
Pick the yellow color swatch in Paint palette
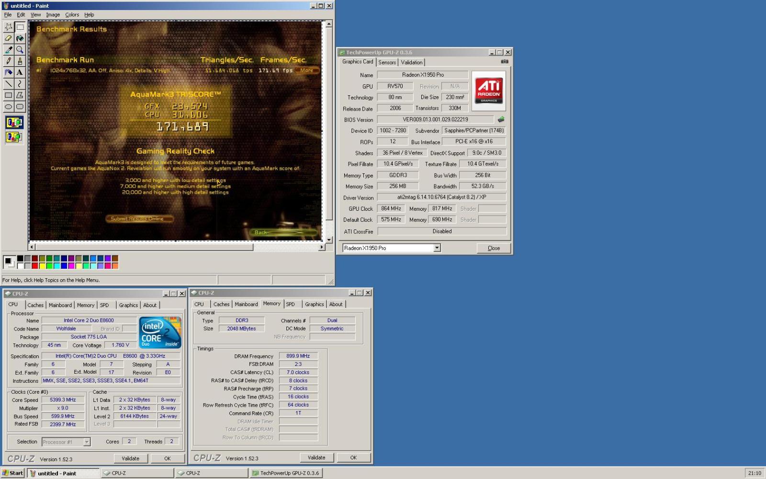(42, 266)
